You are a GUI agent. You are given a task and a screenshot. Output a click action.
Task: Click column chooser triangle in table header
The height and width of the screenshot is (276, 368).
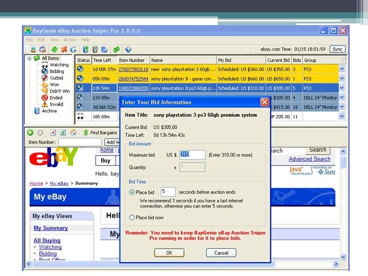[x=342, y=60]
